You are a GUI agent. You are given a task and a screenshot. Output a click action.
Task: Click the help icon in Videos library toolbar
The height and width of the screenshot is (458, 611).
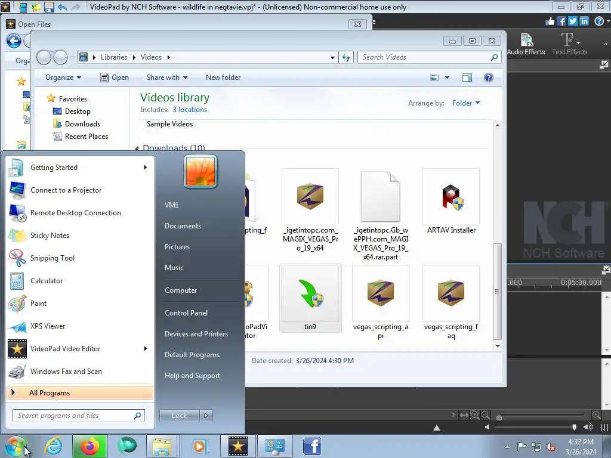click(x=488, y=78)
